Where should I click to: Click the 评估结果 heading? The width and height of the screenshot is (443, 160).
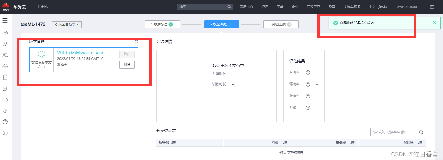click(297, 61)
